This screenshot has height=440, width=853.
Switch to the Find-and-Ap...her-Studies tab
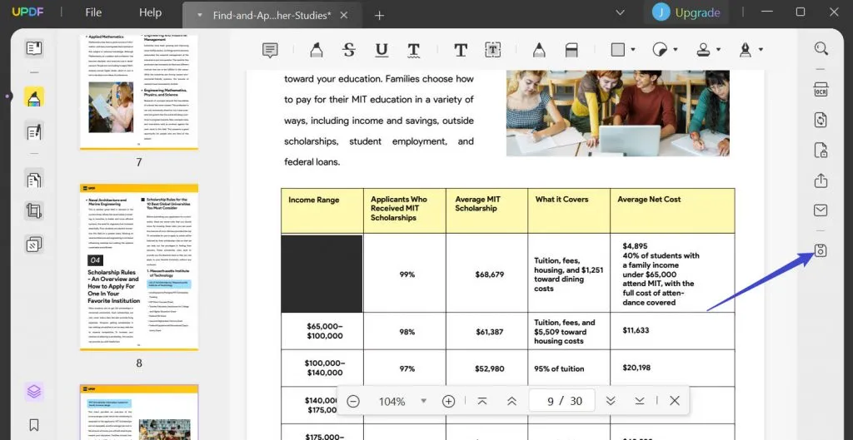point(272,15)
